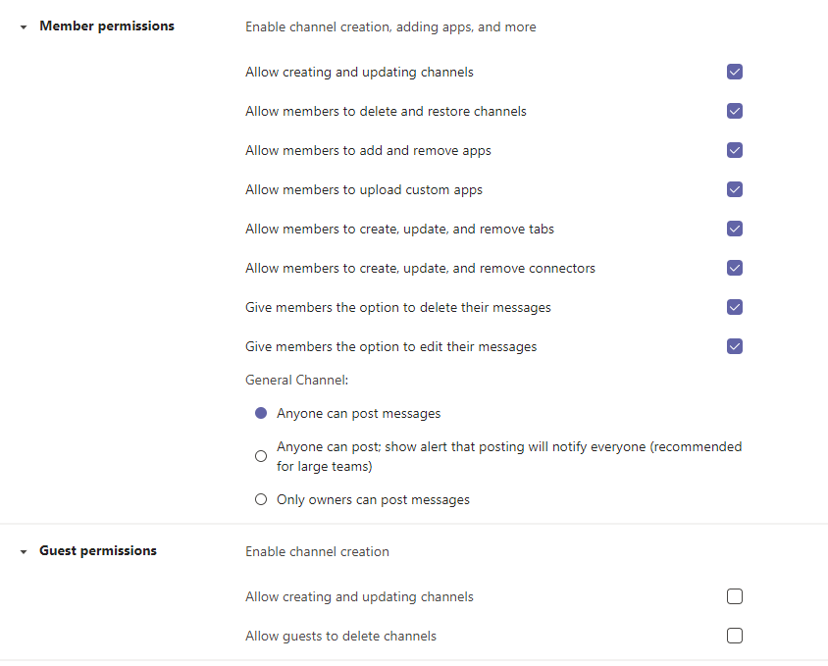Image resolution: width=828 pixels, height=666 pixels.
Task: Toggle option to edit their messages
Action: [x=735, y=346]
